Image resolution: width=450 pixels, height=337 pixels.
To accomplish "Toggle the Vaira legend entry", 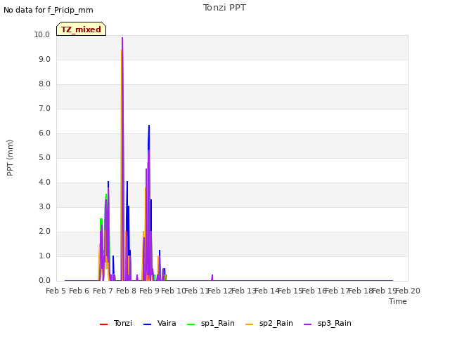I will [x=160, y=323].
